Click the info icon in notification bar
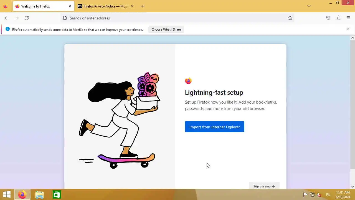 [7, 29]
